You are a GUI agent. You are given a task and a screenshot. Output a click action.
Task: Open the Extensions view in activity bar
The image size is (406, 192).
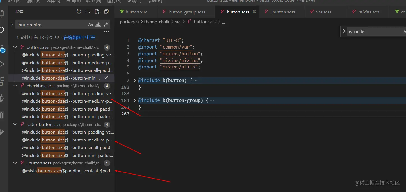coord(2,81)
